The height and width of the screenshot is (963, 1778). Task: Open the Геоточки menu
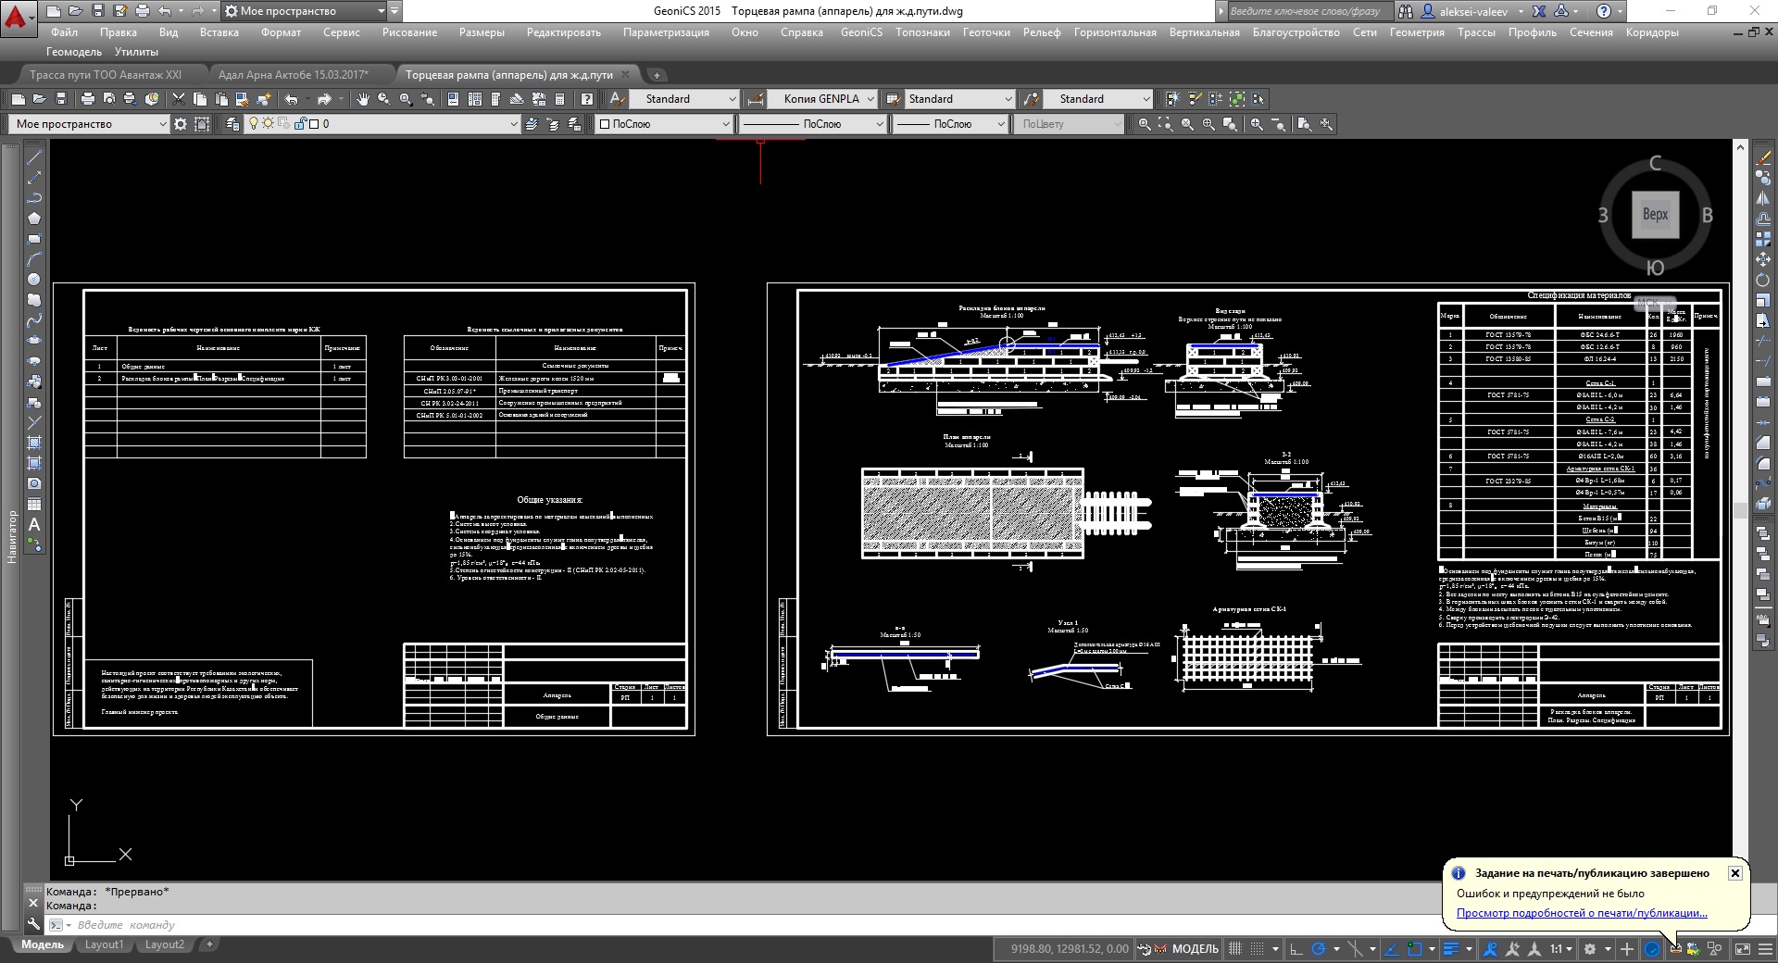tap(986, 32)
